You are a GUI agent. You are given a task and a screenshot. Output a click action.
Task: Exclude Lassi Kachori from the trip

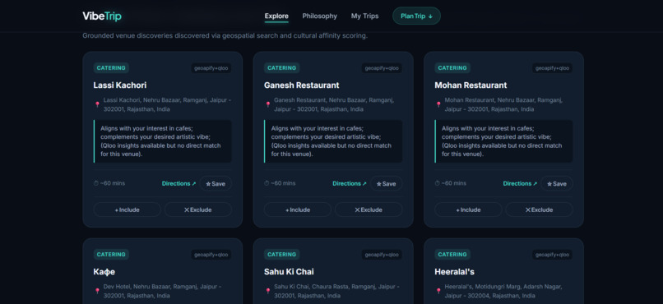(x=198, y=210)
